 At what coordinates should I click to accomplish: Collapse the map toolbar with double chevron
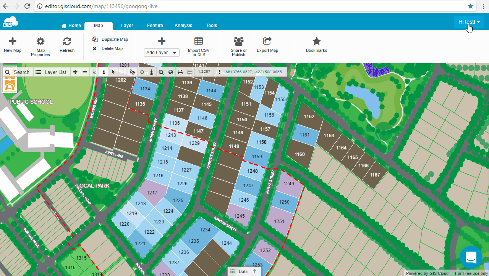click(94, 72)
